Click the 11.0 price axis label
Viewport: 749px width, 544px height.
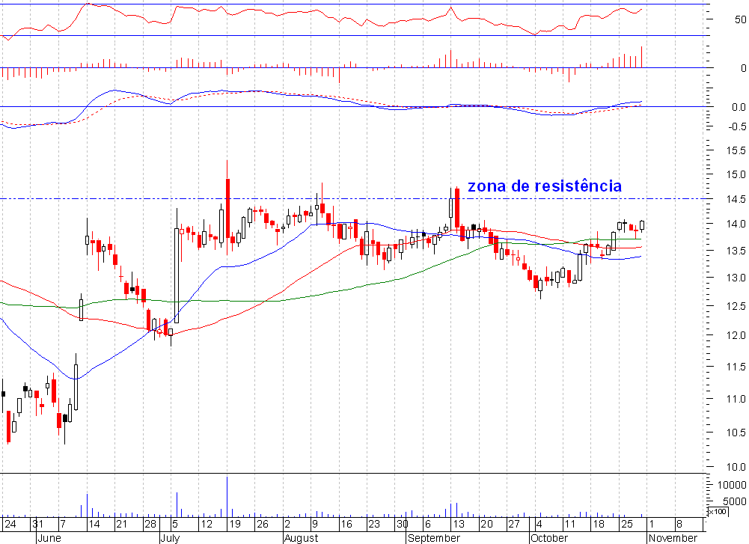[x=736, y=400]
